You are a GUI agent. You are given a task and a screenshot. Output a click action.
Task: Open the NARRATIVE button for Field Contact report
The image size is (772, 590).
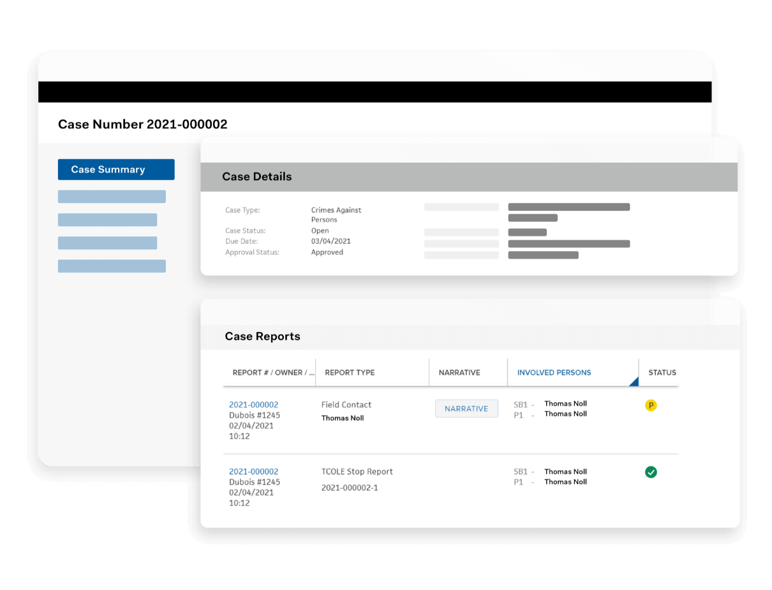[x=466, y=408]
